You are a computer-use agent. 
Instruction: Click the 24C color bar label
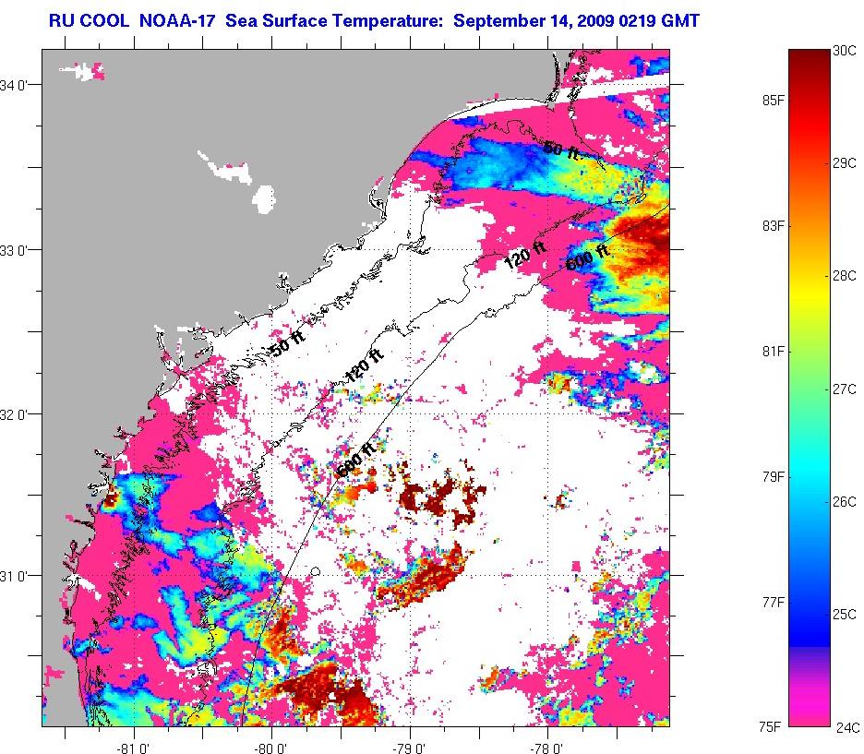pos(847,727)
